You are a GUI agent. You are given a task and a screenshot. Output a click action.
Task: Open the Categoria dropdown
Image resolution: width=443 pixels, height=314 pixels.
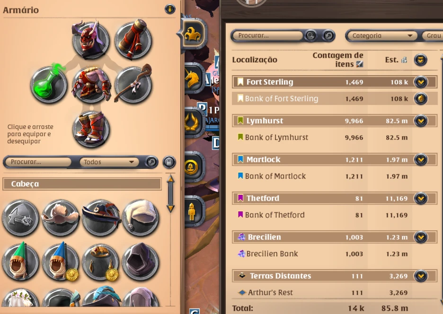click(381, 35)
